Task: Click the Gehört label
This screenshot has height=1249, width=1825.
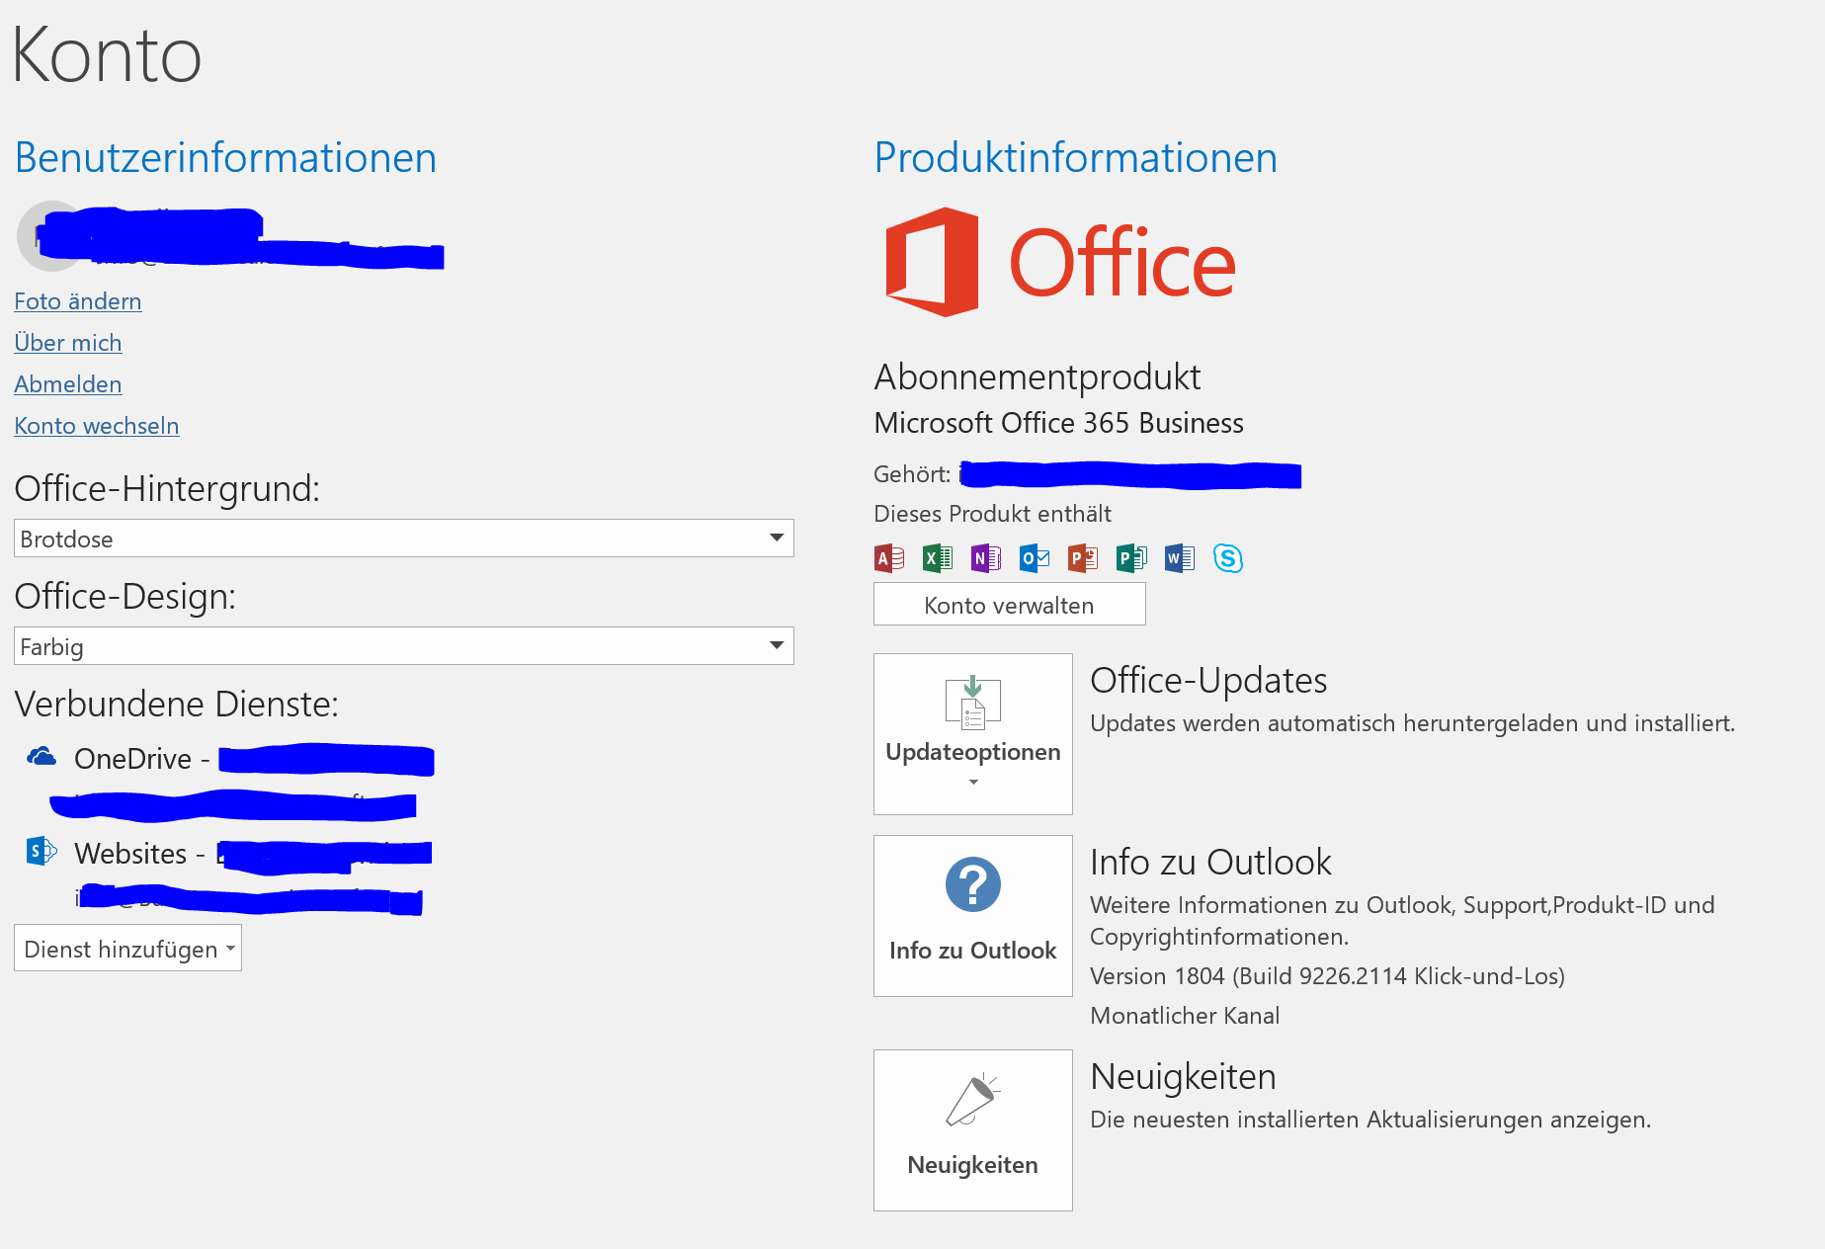Action: (912, 474)
